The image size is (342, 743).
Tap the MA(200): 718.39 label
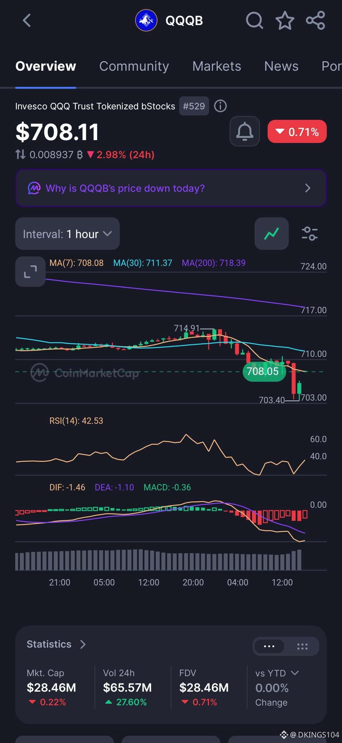214,263
